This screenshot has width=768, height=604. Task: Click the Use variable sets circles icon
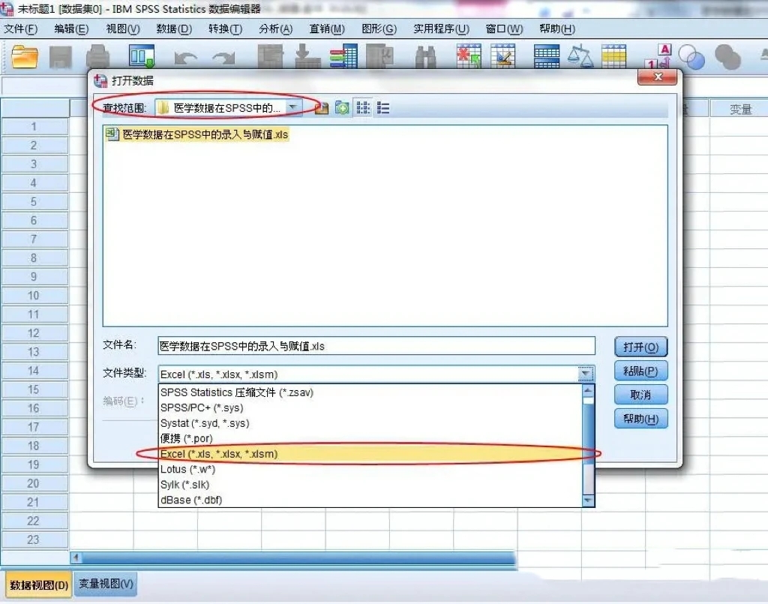[691, 57]
